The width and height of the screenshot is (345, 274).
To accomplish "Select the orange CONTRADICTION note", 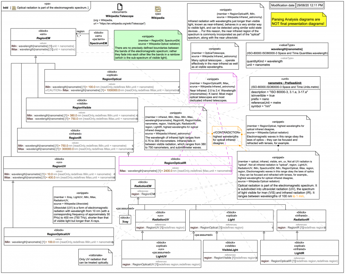I will pyautogui.click(x=225, y=137).
